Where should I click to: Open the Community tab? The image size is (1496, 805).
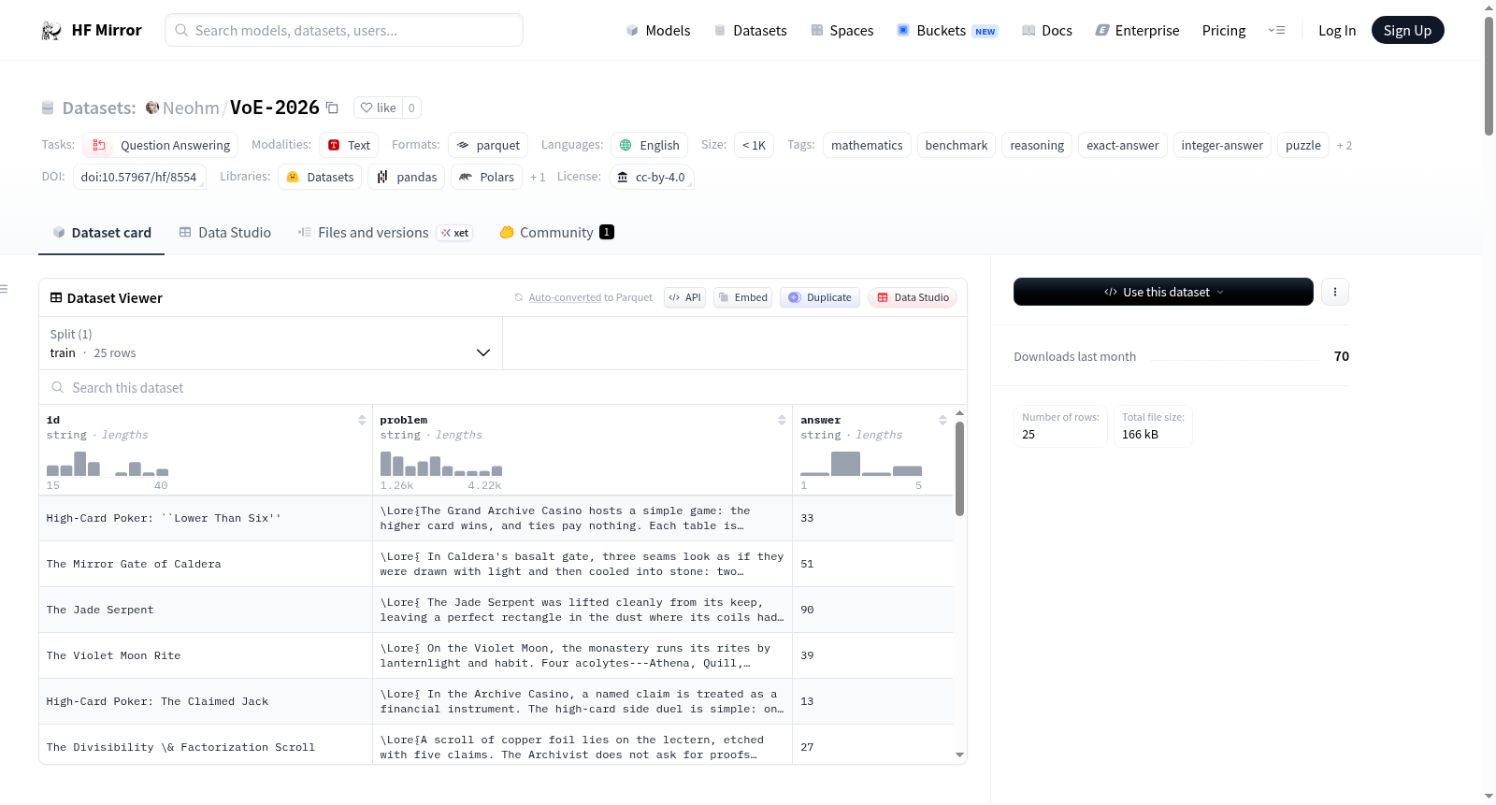556,233
